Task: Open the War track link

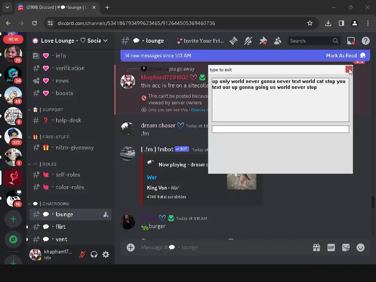Action: [152, 177]
